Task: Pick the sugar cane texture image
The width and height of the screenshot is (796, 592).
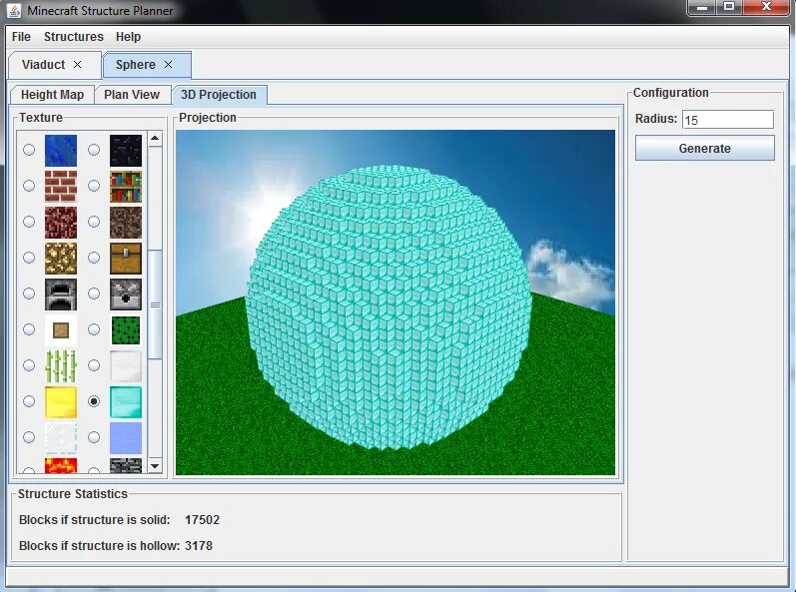Action: [61, 366]
